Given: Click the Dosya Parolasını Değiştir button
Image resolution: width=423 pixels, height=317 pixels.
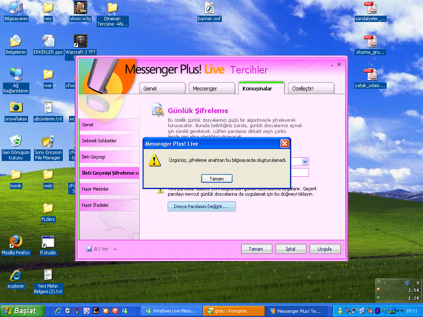Looking at the screenshot, I should pyautogui.click(x=202, y=206).
